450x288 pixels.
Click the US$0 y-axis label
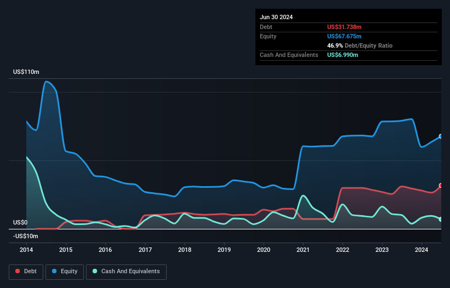[20, 223]
